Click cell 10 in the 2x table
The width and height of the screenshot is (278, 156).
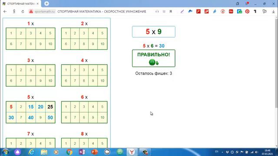click(x=103, y=44)
